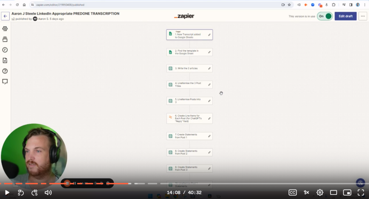Viewport: 369px width, 199px height.
Task: Open the three-dot more menu beside Edit draft
Action: coord(363,16)
